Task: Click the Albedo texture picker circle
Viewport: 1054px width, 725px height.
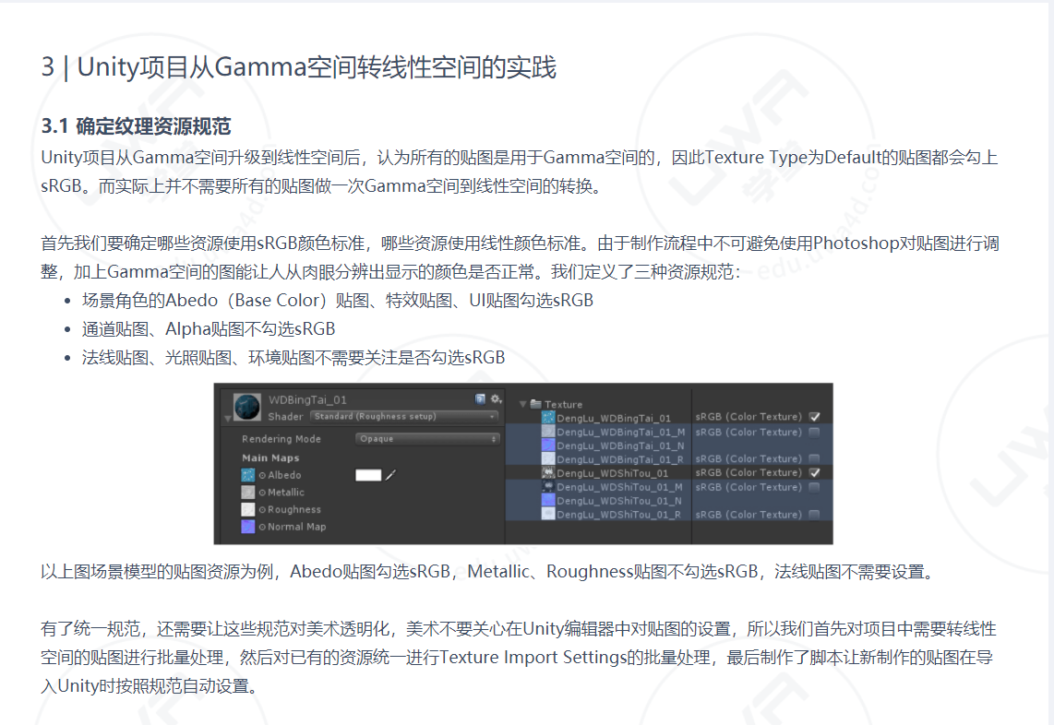Action: pyautogui.click(x=262, y=476)
